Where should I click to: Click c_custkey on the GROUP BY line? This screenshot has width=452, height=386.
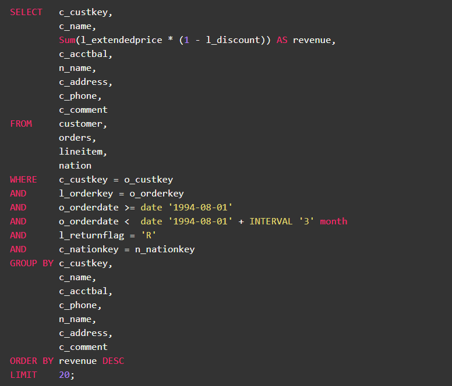click(83, 263)
